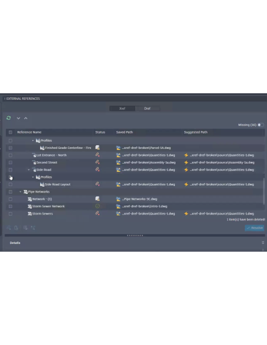This screenshot has height=345, width=267.
Task: Tick the select-all checkbox in the header row
Action: coord(10,132)
